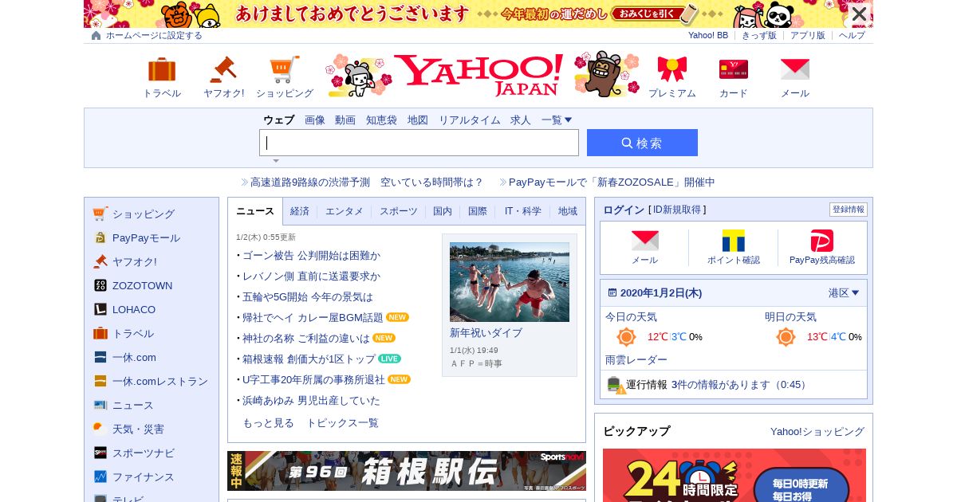Click the T-point ポイント確認 icon
Viewport: 957px width, 502px height.
coord(734,241)
